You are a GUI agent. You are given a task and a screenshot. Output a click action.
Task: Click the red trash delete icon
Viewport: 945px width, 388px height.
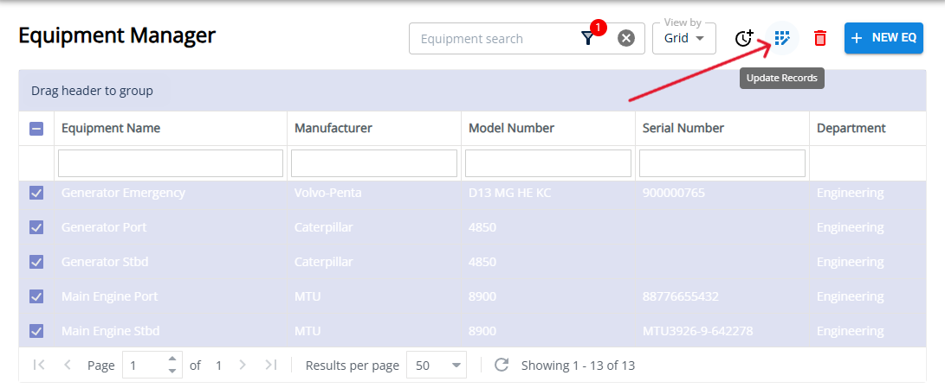819,38
